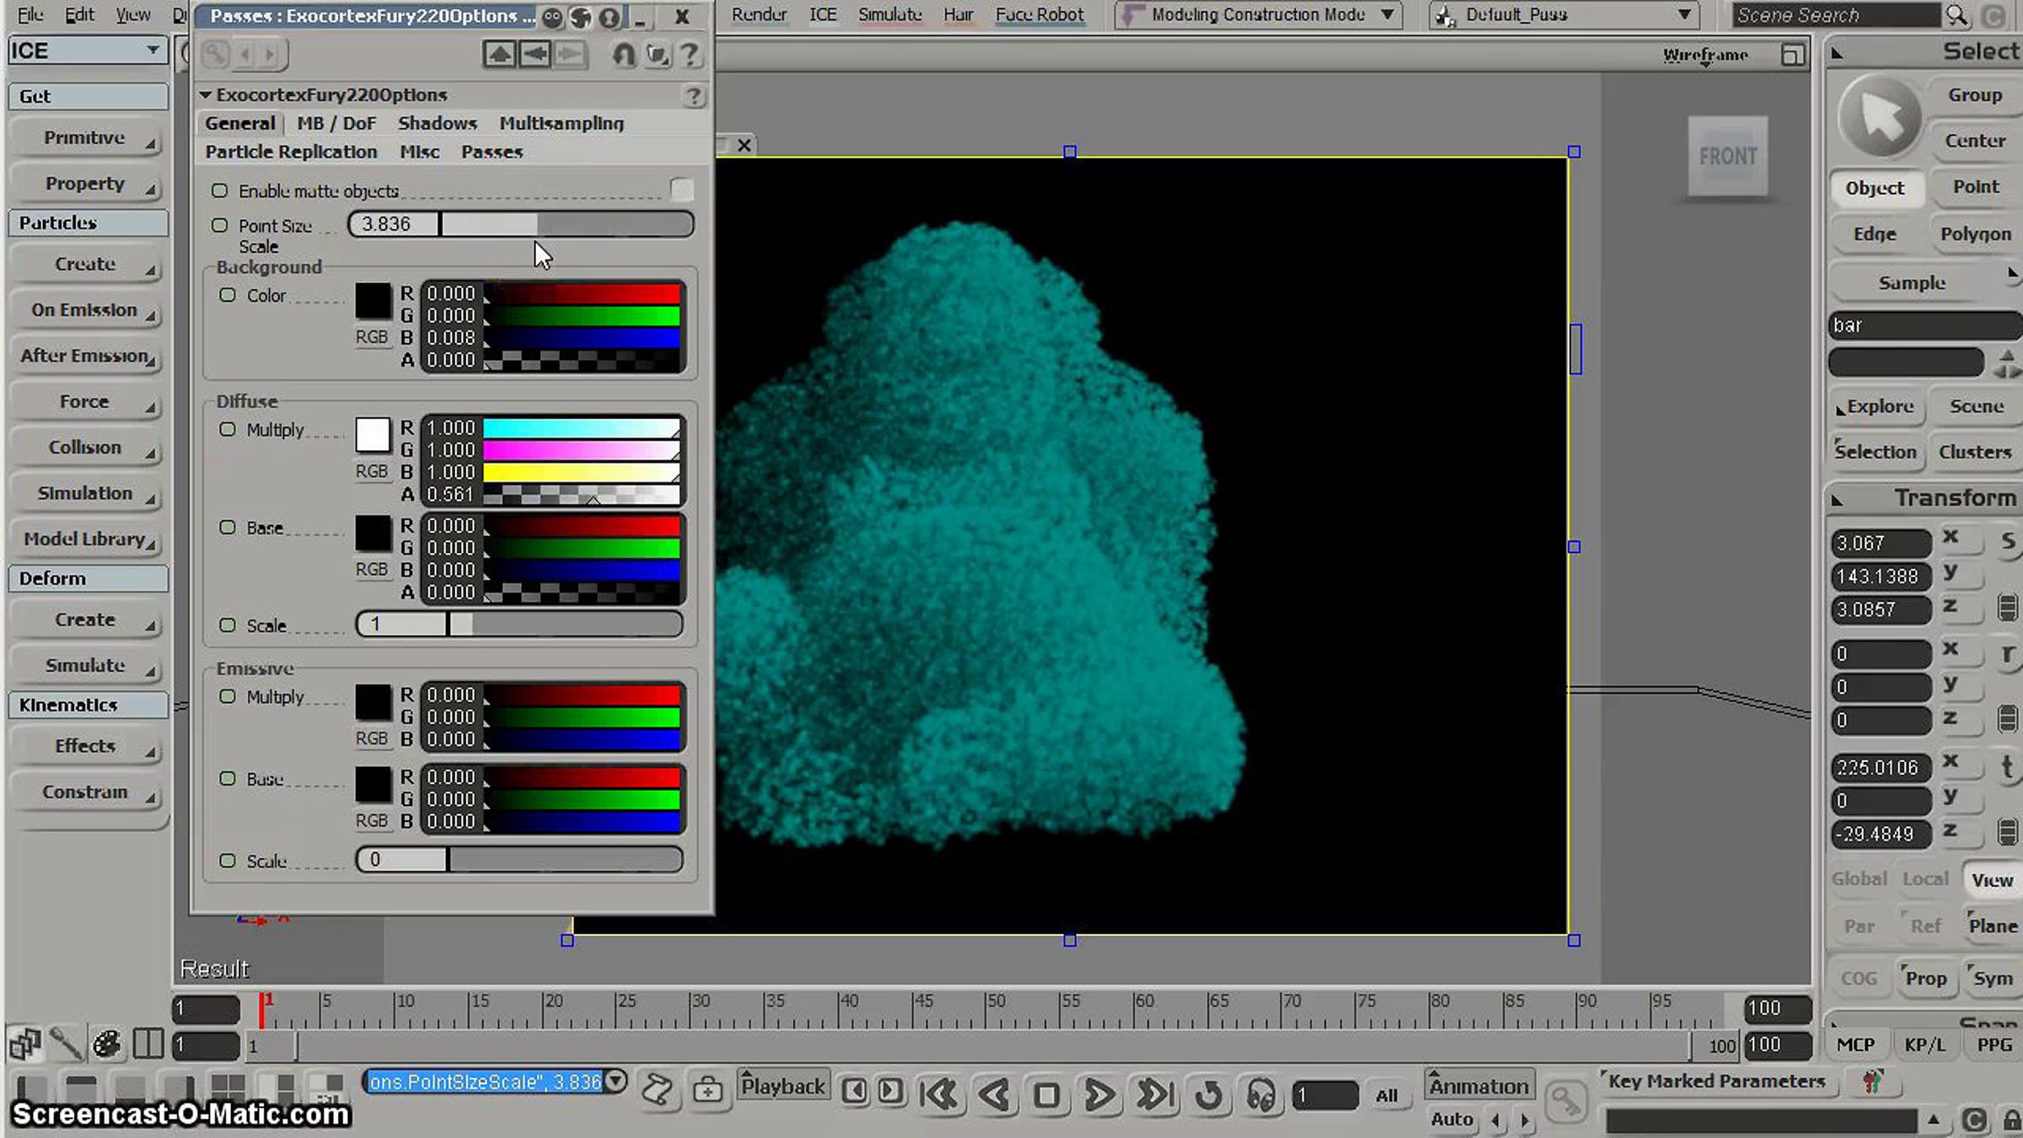Open the script editor scroll icon

pyautogui.click(x=657, y=1090)
